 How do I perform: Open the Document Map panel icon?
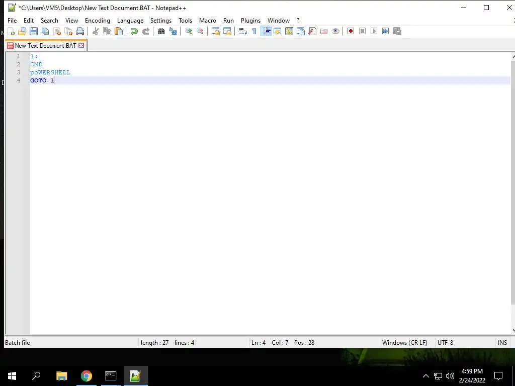[289, 31]
